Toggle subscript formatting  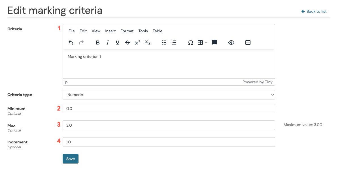(147, 43)
